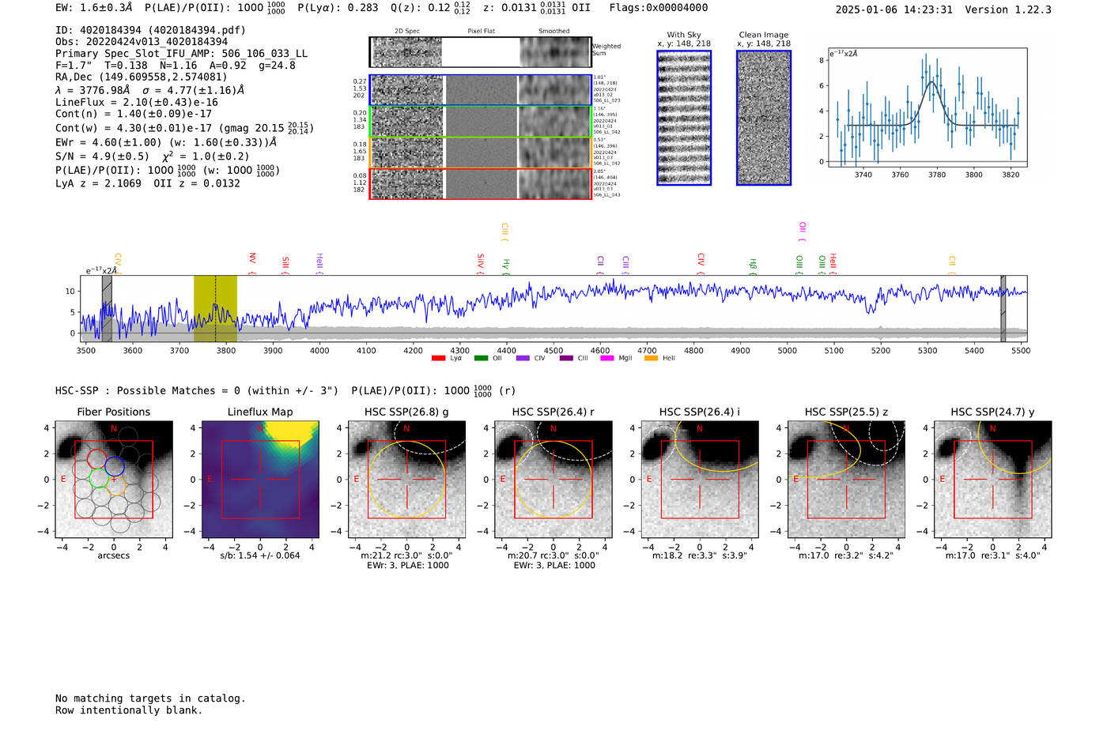Screen dimensions: 1107x753
Task: Click the green fiber circle in Fiber Positions
Action: click(99, 479)
